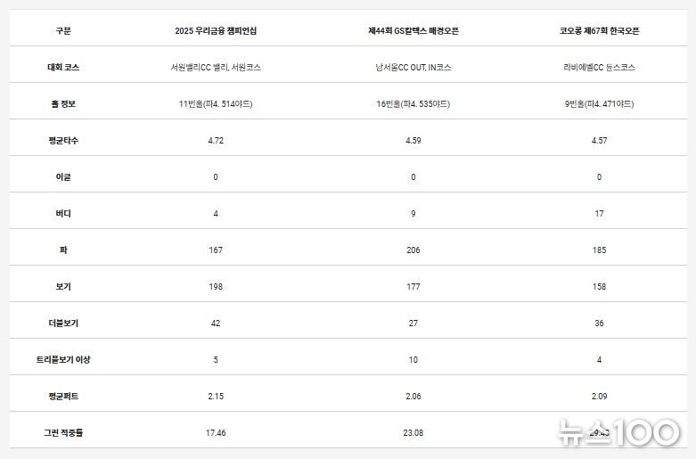Select the 서원밸리CC 밸리, 서원코스 cell
696x459 pixels.
point(216,68)
